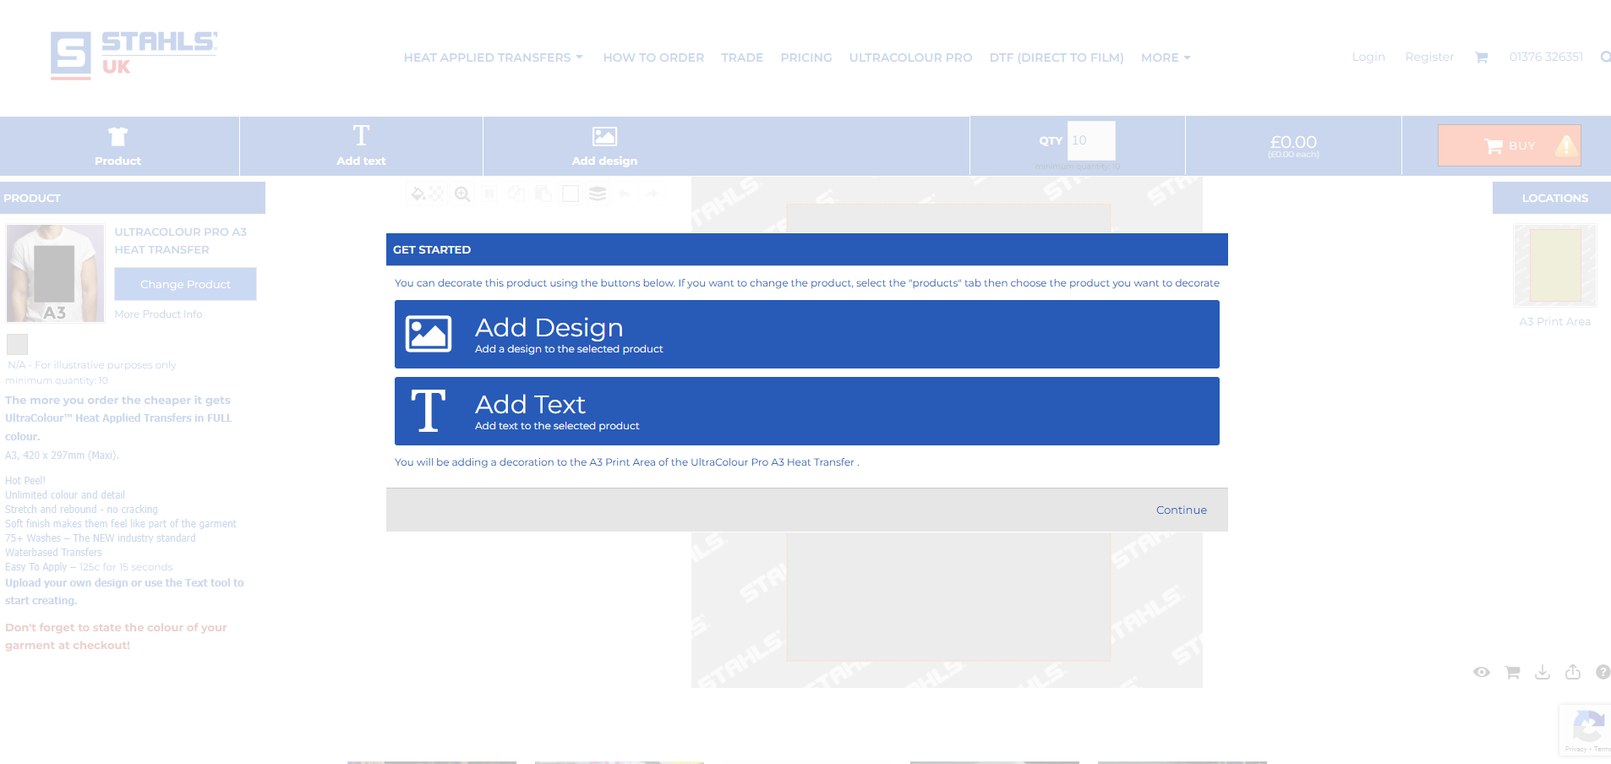Open the help question mark icon
This screenshot has height=764, width=1611.
tap(1603, 672)
